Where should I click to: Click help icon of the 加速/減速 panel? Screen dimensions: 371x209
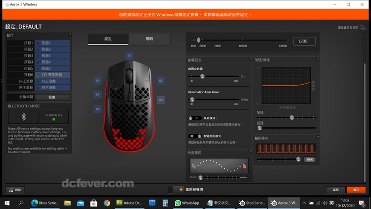[318, 58]
